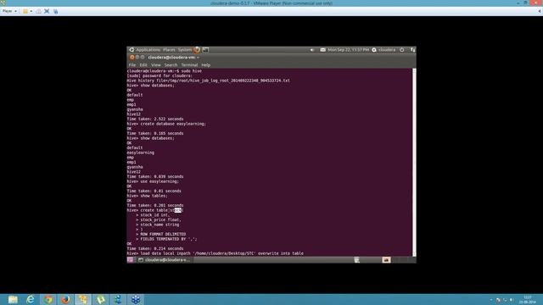The height and width of the screenshot is (305, 543).
Task: Open File Explorer from Windows taskbar
Action: click(13, 299)
